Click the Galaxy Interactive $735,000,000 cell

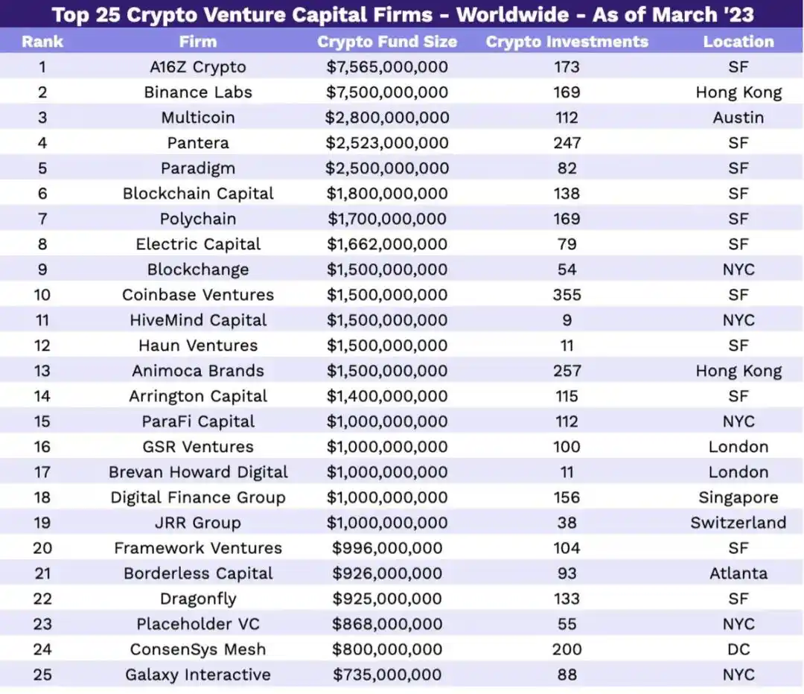pos(387,675)
